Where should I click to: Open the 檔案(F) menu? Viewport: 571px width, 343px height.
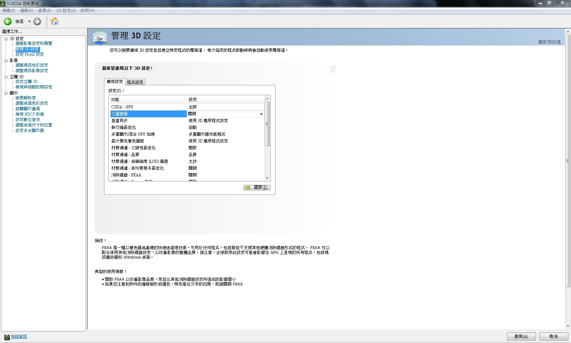(9, 11)
